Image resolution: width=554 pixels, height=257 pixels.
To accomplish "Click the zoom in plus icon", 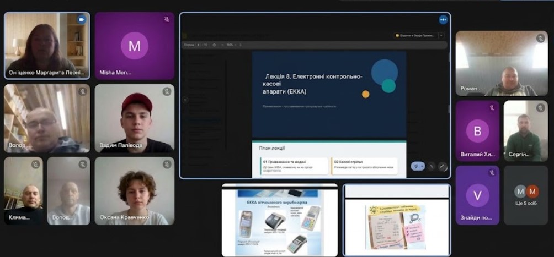I will (x=241, y=45).
